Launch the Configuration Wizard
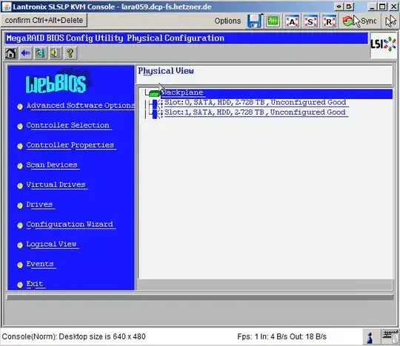The image size is (400, 346). click(x=70, y=225)
